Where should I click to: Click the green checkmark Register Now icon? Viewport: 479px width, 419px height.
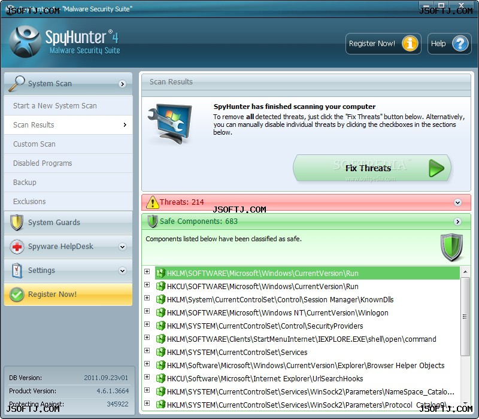point(17,294)
